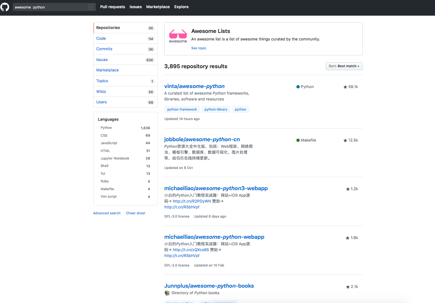Screen dimensions: 435x303
Task: Filter results by JavaScript language
Action: [125, 143]
